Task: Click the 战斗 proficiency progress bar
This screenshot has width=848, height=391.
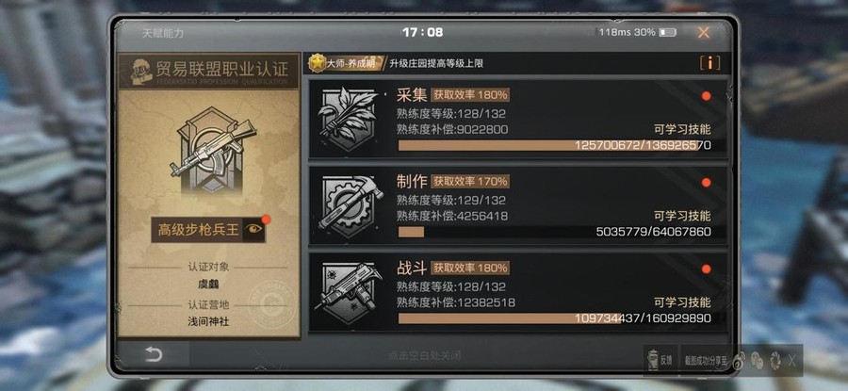Action: (x=555, y=318)
